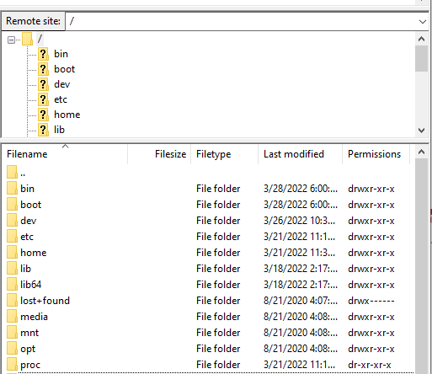Select the etc entry in remote tree

(61, 99)
